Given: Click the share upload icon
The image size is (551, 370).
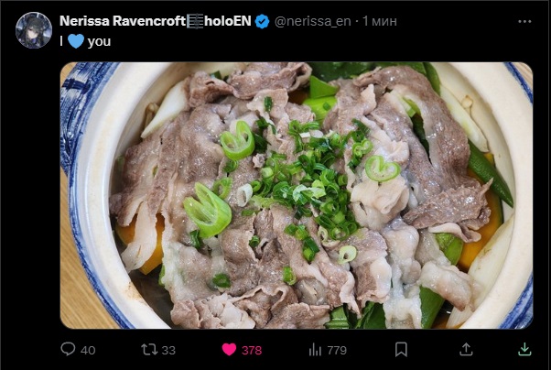Looking at the screenshot, I should [466, 349].
